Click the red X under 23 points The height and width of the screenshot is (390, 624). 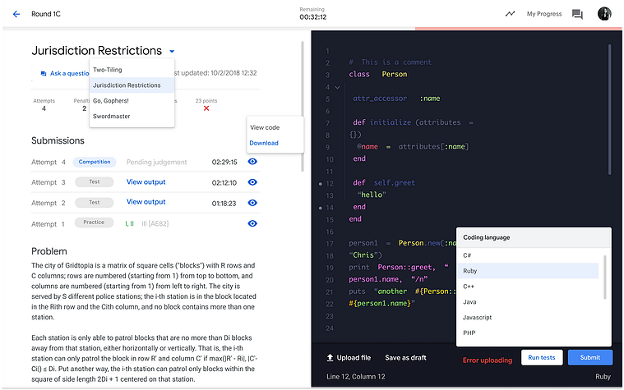(x=206, y=108)
